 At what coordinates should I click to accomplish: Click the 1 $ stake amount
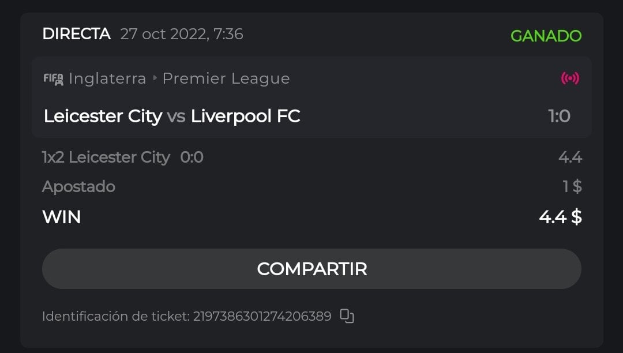click(x=572, y=187)
